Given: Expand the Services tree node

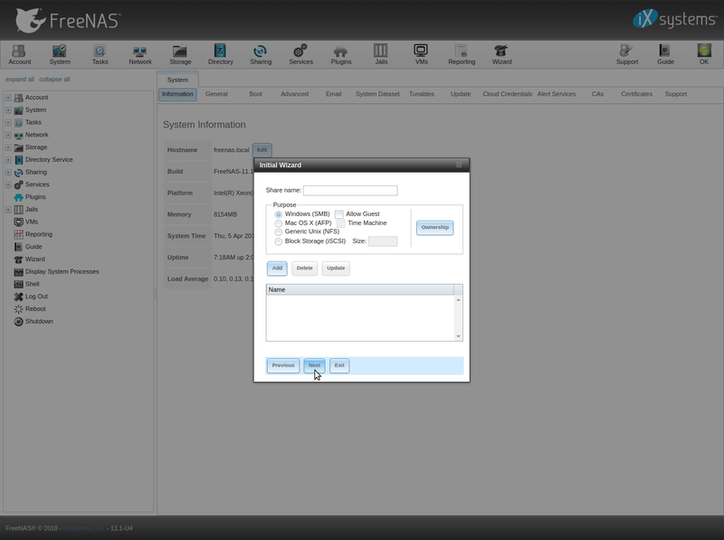Looking at the screenshot, I should (x=8, y=185).
